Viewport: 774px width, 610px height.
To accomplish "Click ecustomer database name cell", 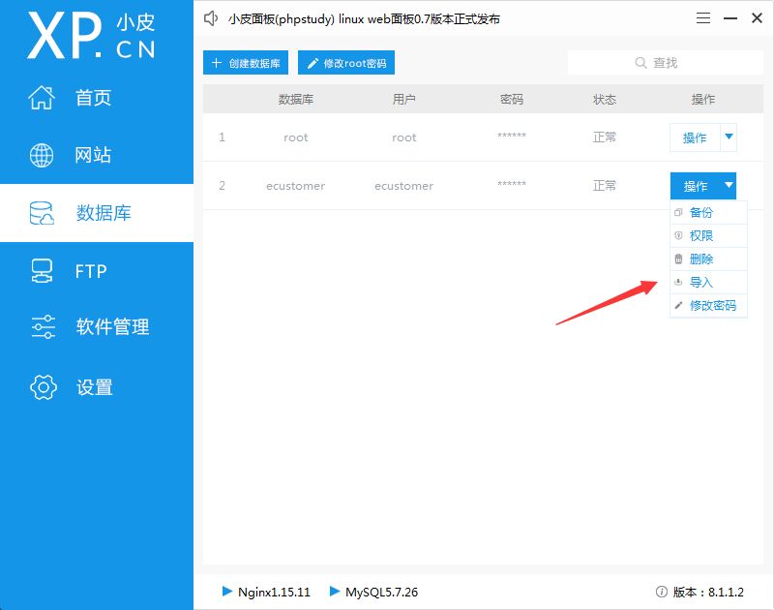I will [296, 186].
